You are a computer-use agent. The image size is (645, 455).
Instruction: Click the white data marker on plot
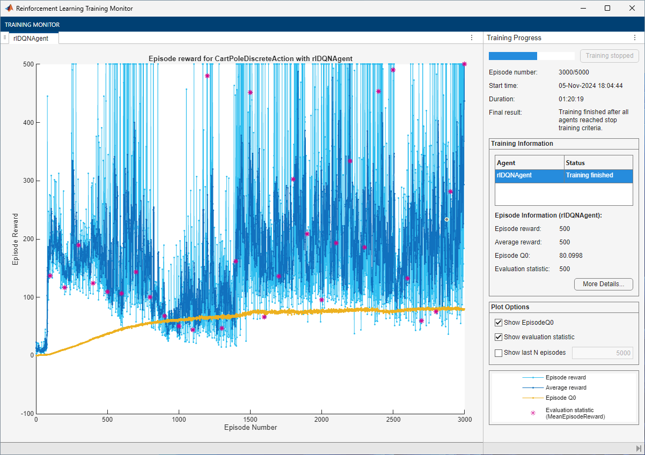click(446, 219)
